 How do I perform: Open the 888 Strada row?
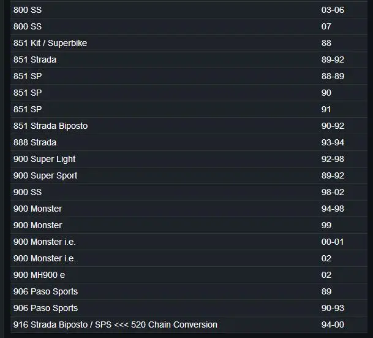35,142
